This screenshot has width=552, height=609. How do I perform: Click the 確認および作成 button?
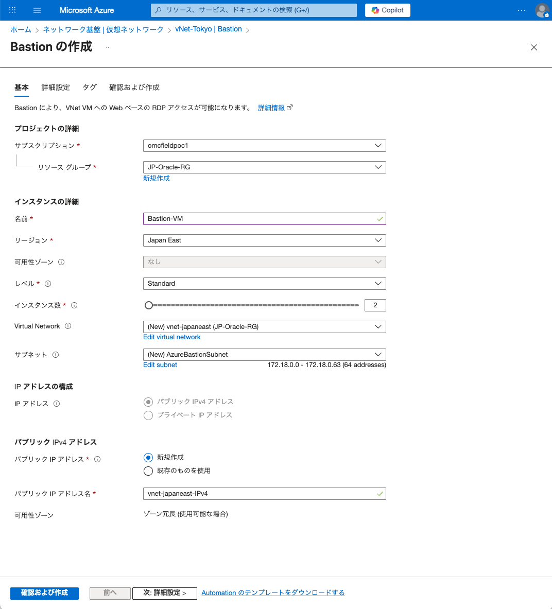point(44,593)
